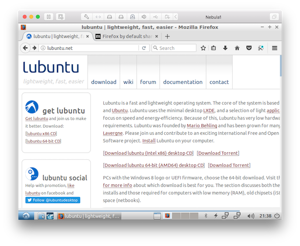This screenshot has width=300, height=246.
Task: Show site information for lubuntu.net
Action: 43,48
